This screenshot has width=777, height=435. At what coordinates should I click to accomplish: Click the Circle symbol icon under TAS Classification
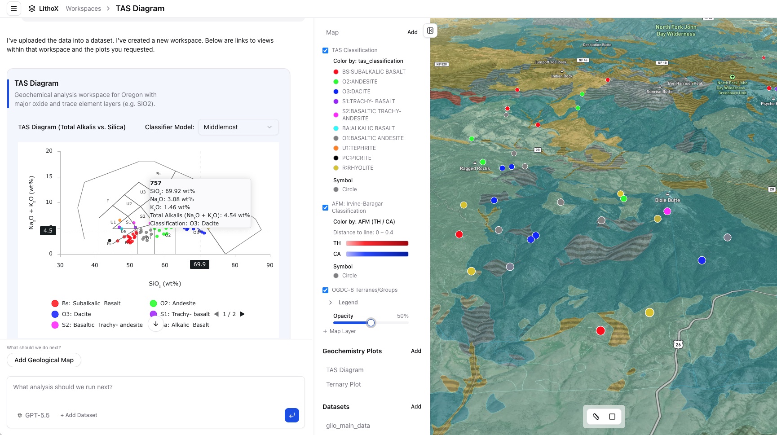coord(336,189)
